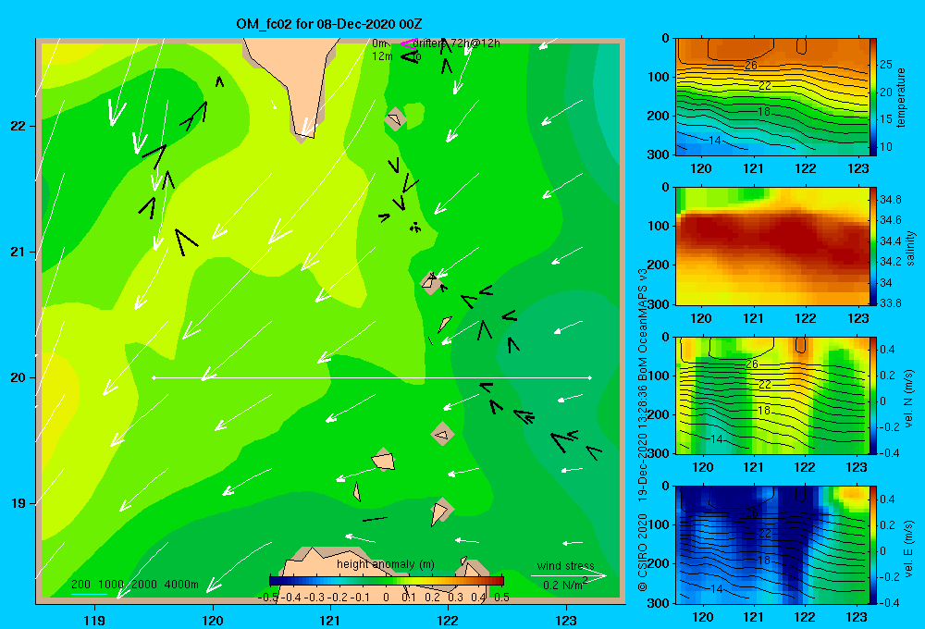Click the salinity section plot
Viewport: 925px width, 629px height.
[x=772, y=246]
